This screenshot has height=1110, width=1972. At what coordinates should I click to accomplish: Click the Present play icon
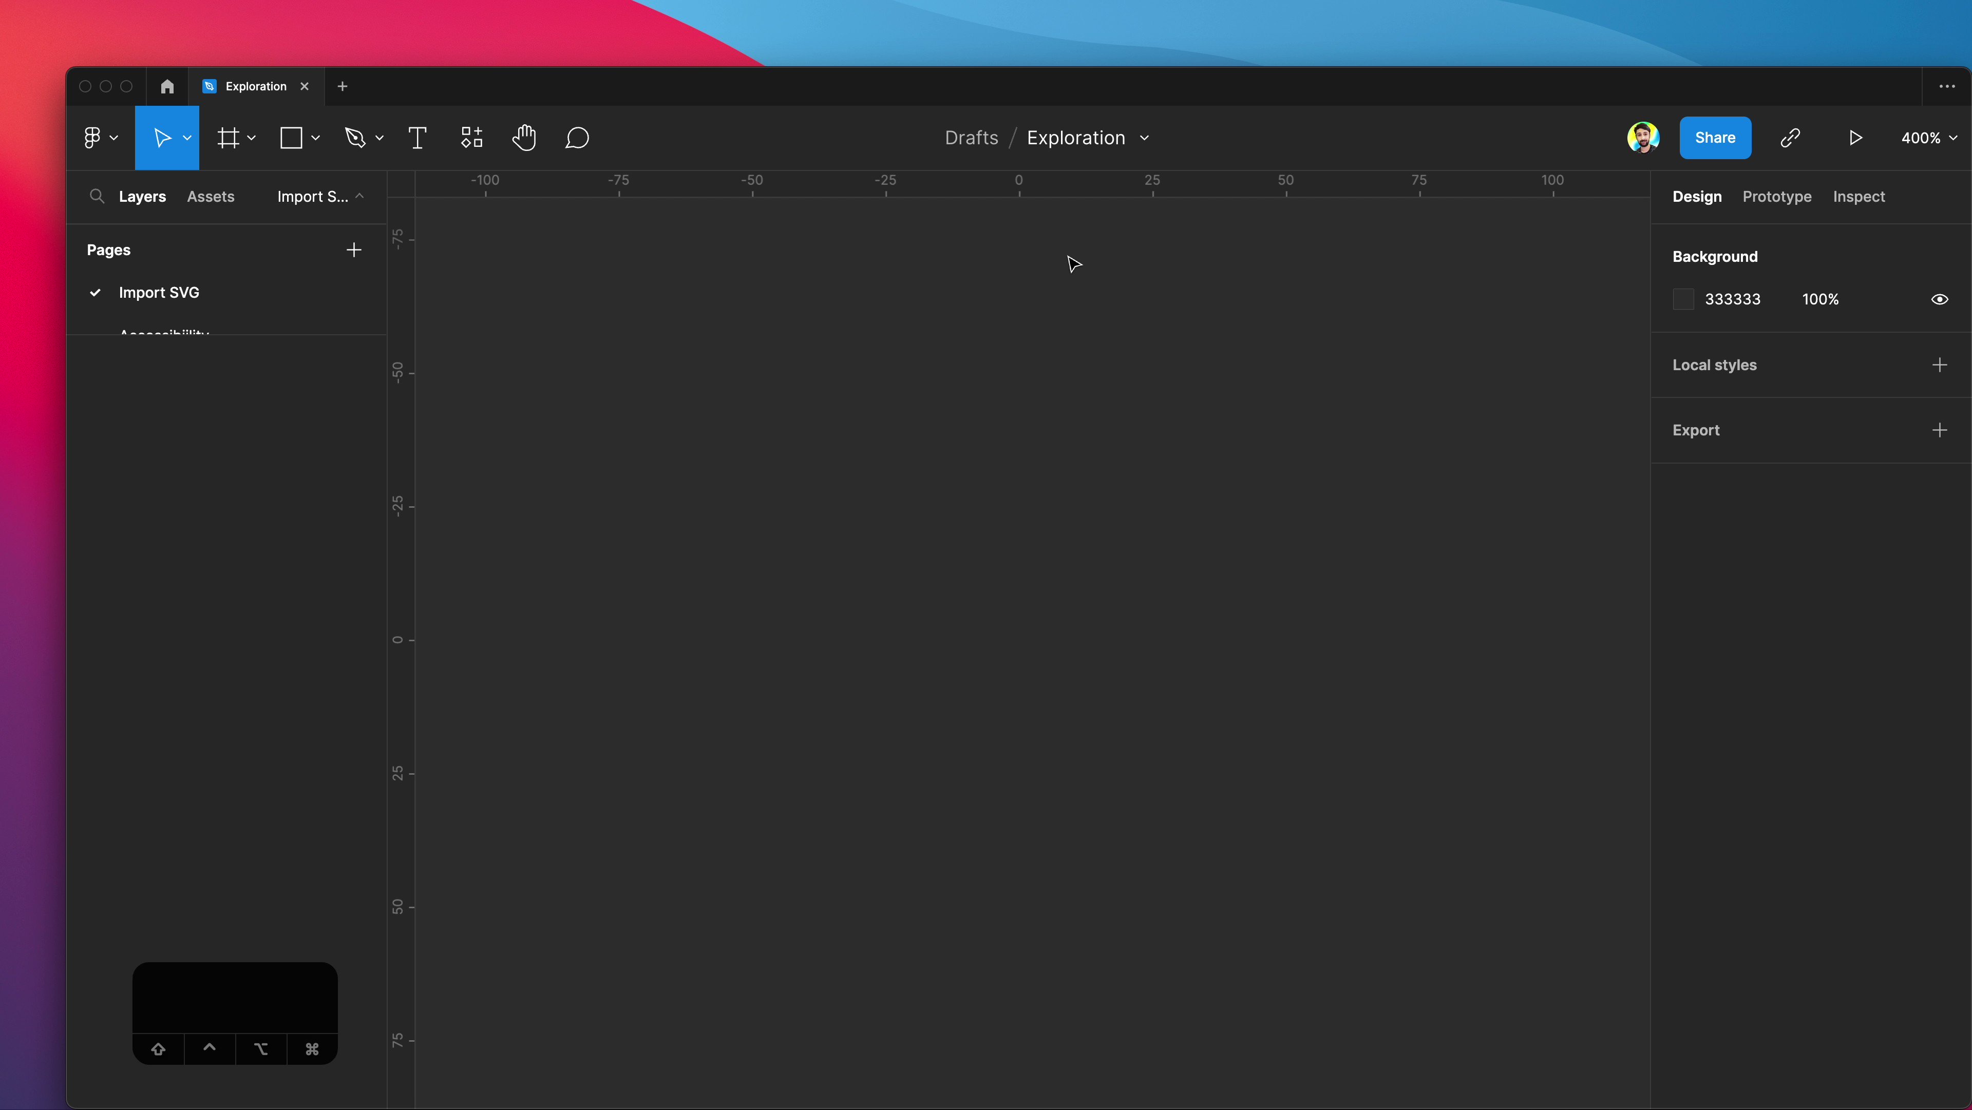tap(1855, 138)
